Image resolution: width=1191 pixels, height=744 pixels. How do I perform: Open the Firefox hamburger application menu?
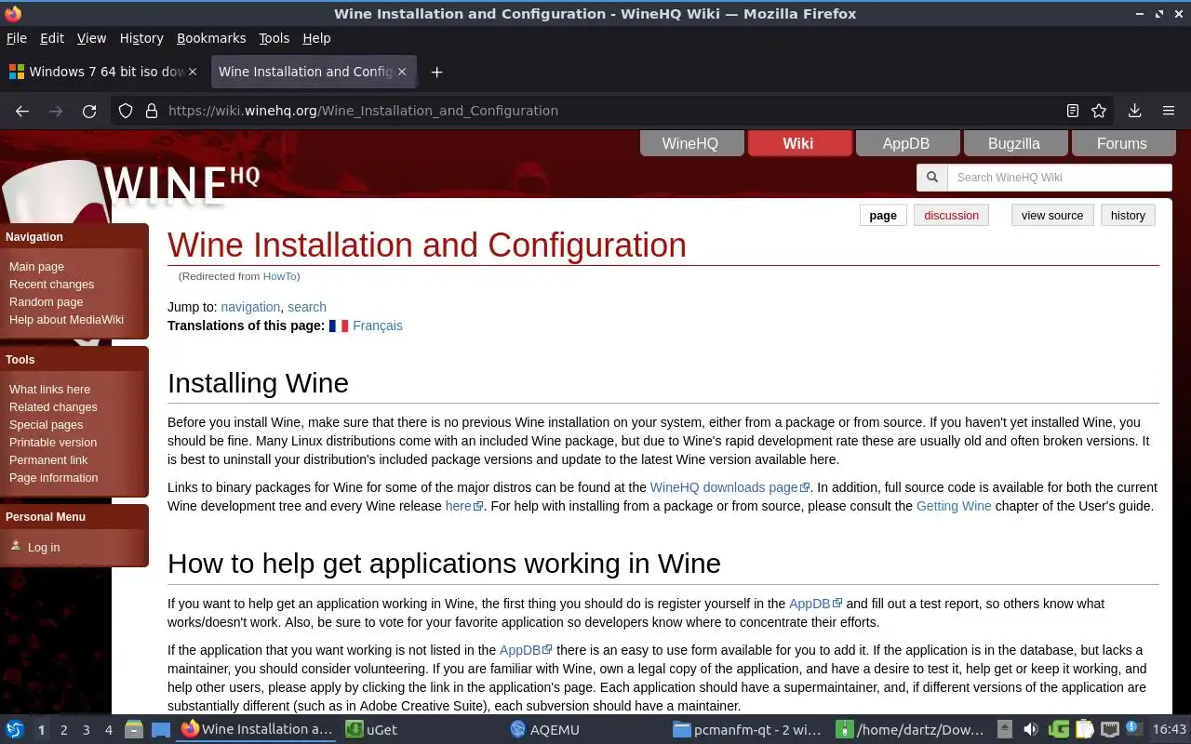point(1169,111)
